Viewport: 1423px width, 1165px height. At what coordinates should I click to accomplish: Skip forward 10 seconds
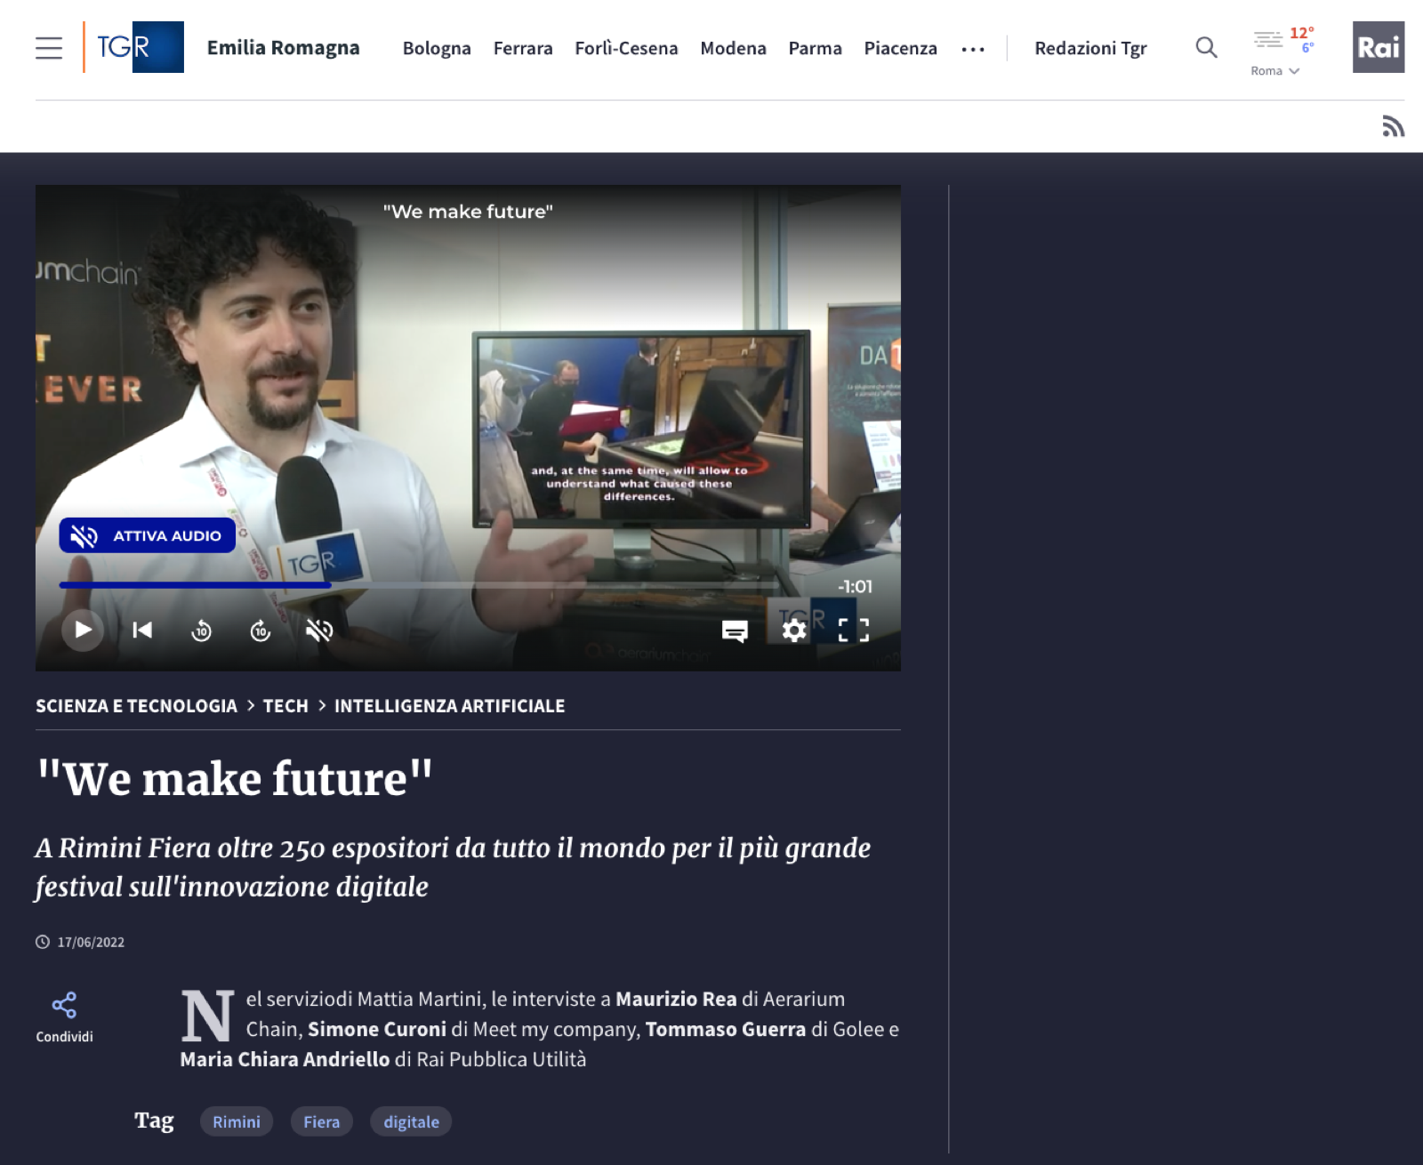coord(261,631)
